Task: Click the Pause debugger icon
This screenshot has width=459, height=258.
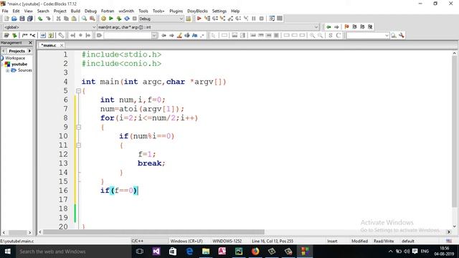Action: (x=253, y=19)
